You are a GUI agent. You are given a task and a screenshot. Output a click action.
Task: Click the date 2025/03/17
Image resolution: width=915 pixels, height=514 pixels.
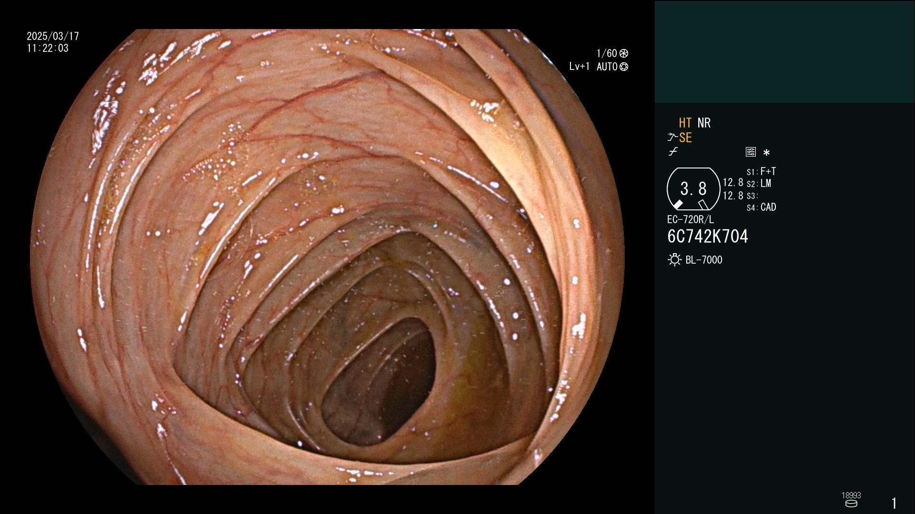pyautogui.click(x=53, y=36)
